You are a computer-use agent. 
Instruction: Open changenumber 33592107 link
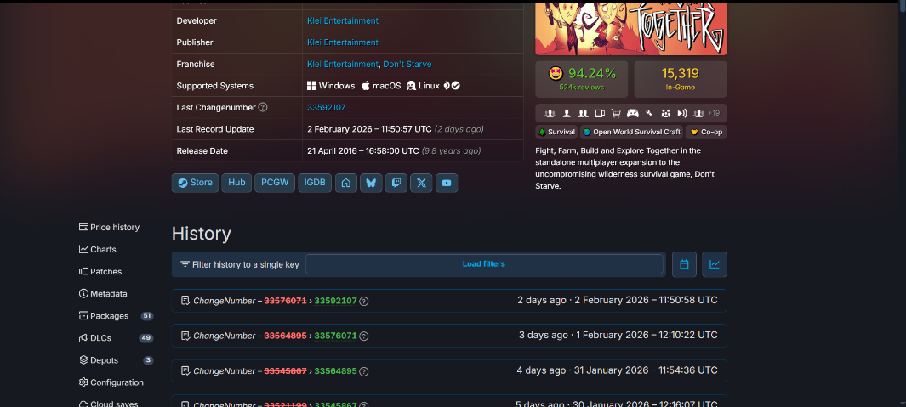coord(326,108)
